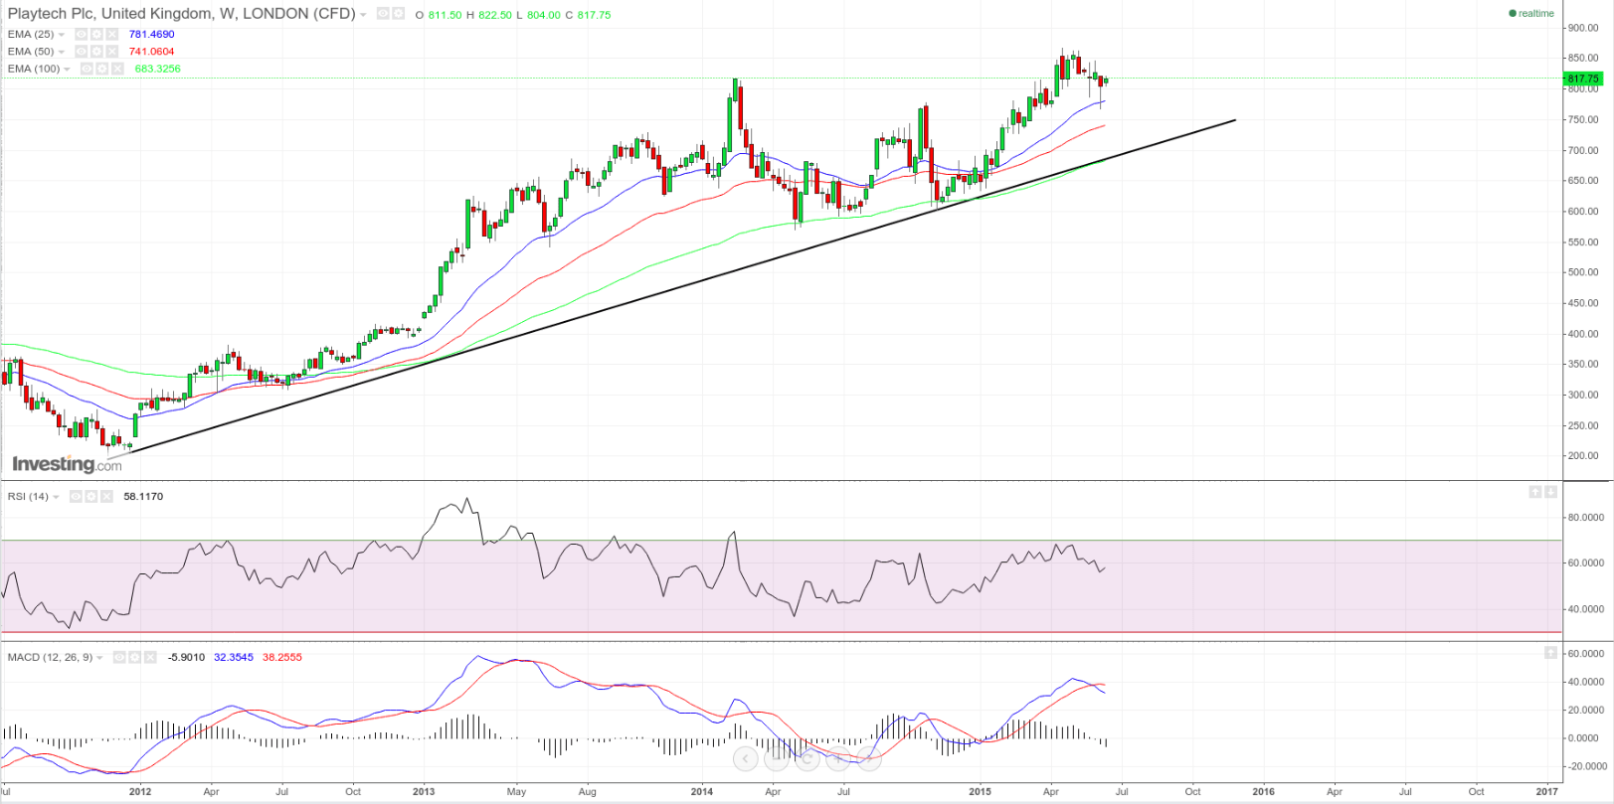The image size is (1614, 804).
Task: Move the MACD pane up
Action: point(1549,653)
